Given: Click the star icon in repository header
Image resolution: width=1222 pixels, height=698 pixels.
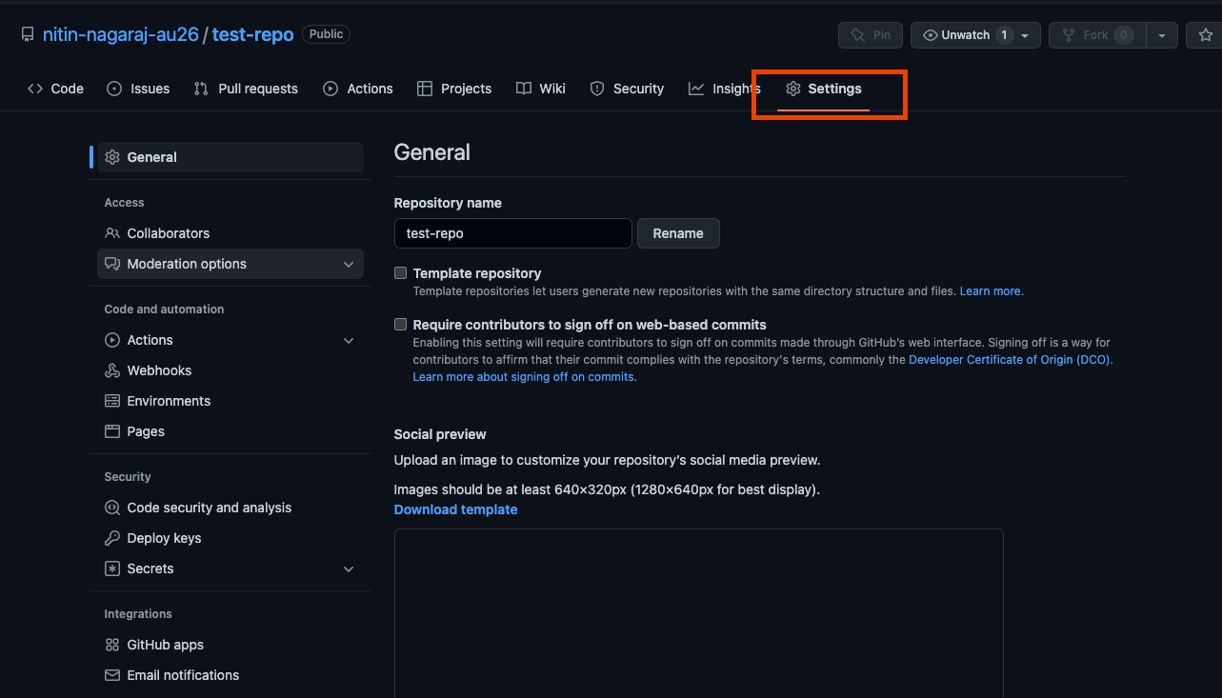Looking at the screenshot, I should pos(1206,35).
